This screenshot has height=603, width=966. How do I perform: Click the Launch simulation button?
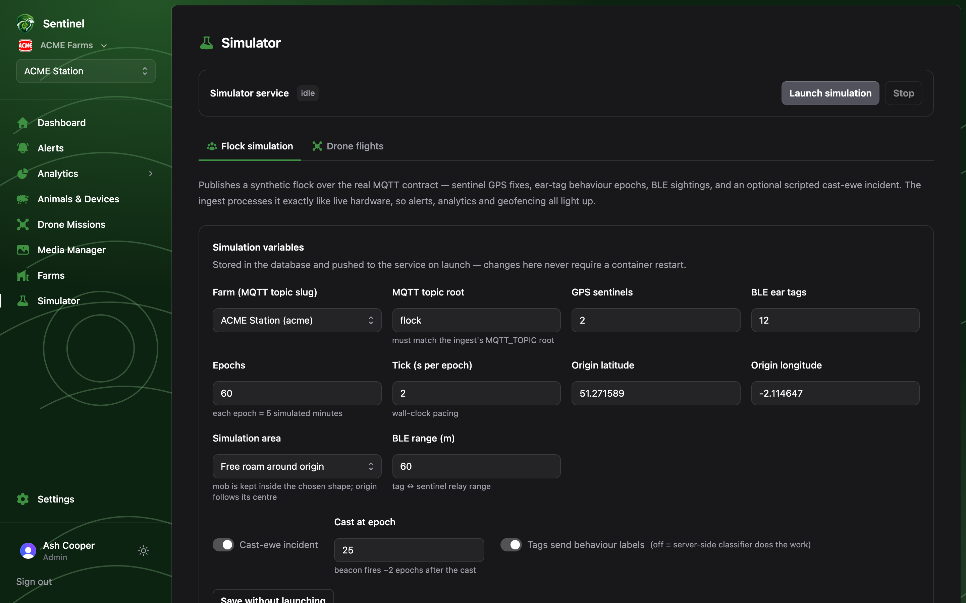(830, 93)
